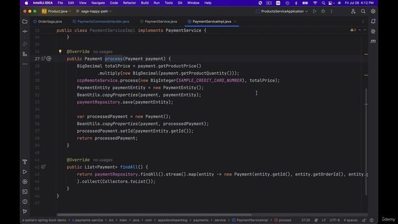
Task: Switch to the PaymentService.java tab
Action: 159,22
